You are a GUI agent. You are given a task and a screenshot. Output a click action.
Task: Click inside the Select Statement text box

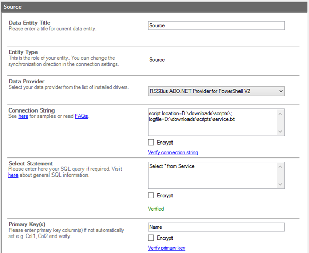211,176
